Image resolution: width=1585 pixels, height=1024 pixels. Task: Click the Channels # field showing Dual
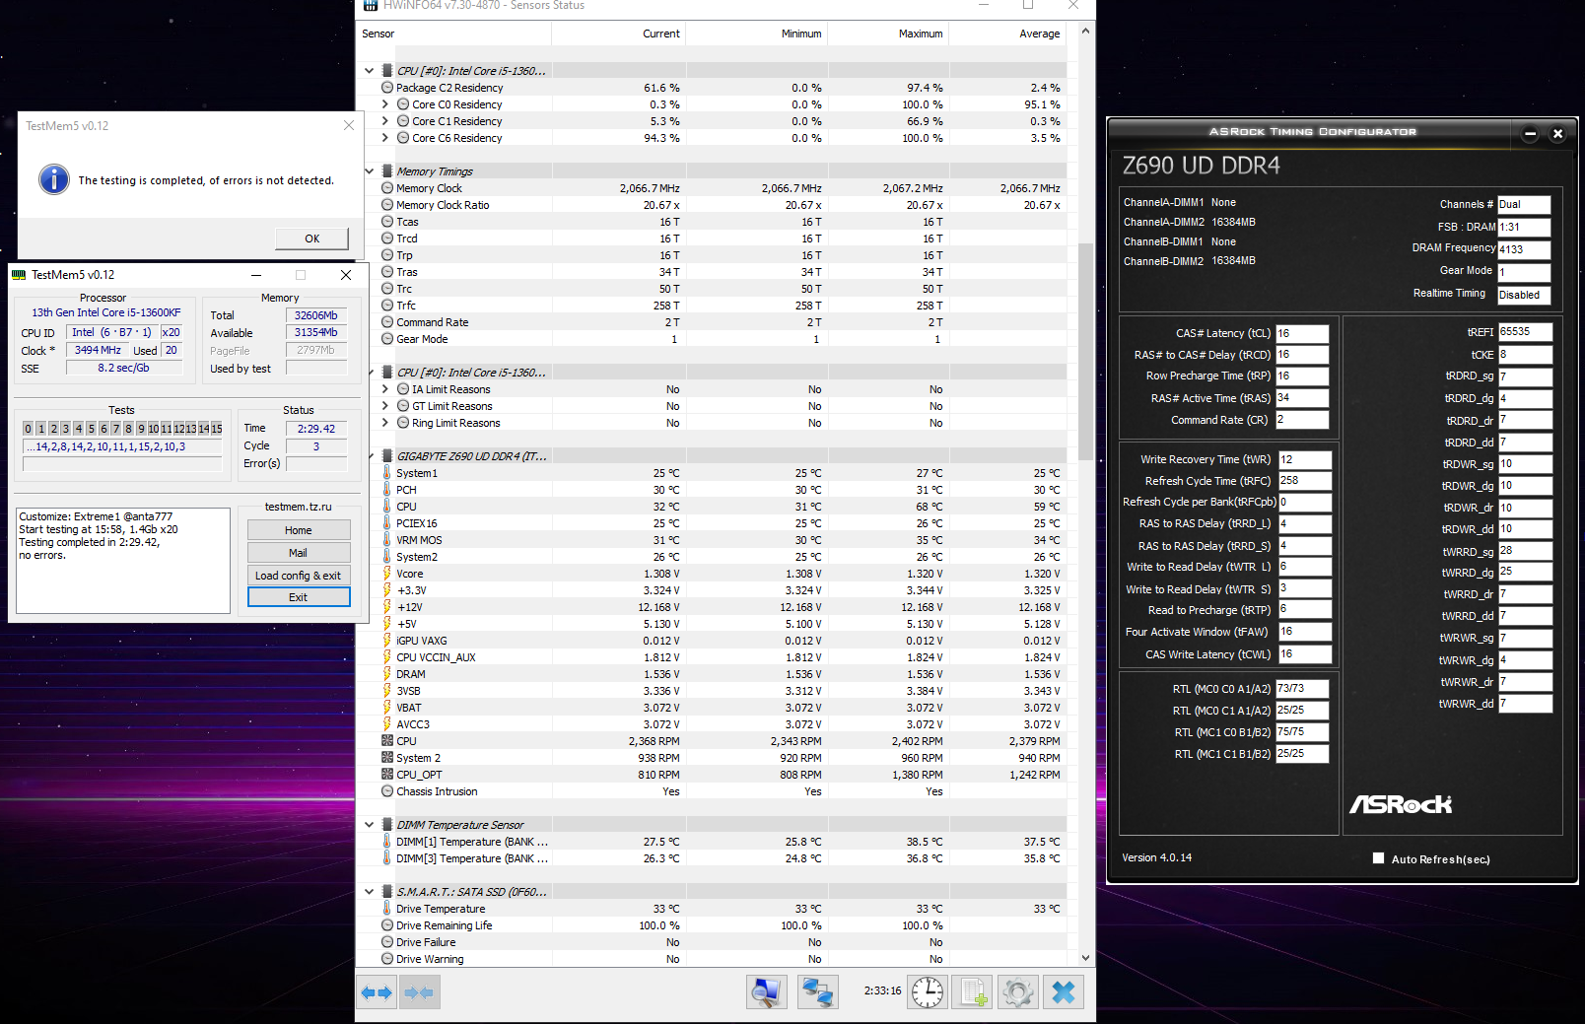[1524, 205]
